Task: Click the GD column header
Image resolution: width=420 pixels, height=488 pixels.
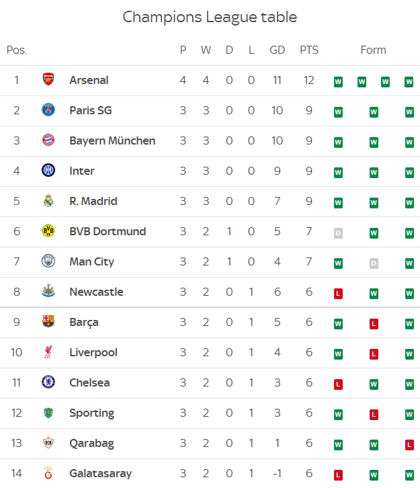Action: click(277, 50)
